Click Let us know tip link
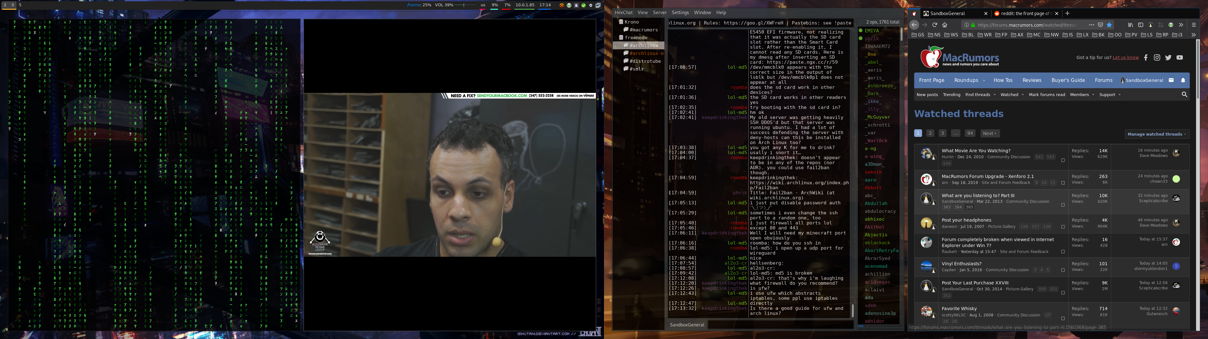 pos(1126,57)
